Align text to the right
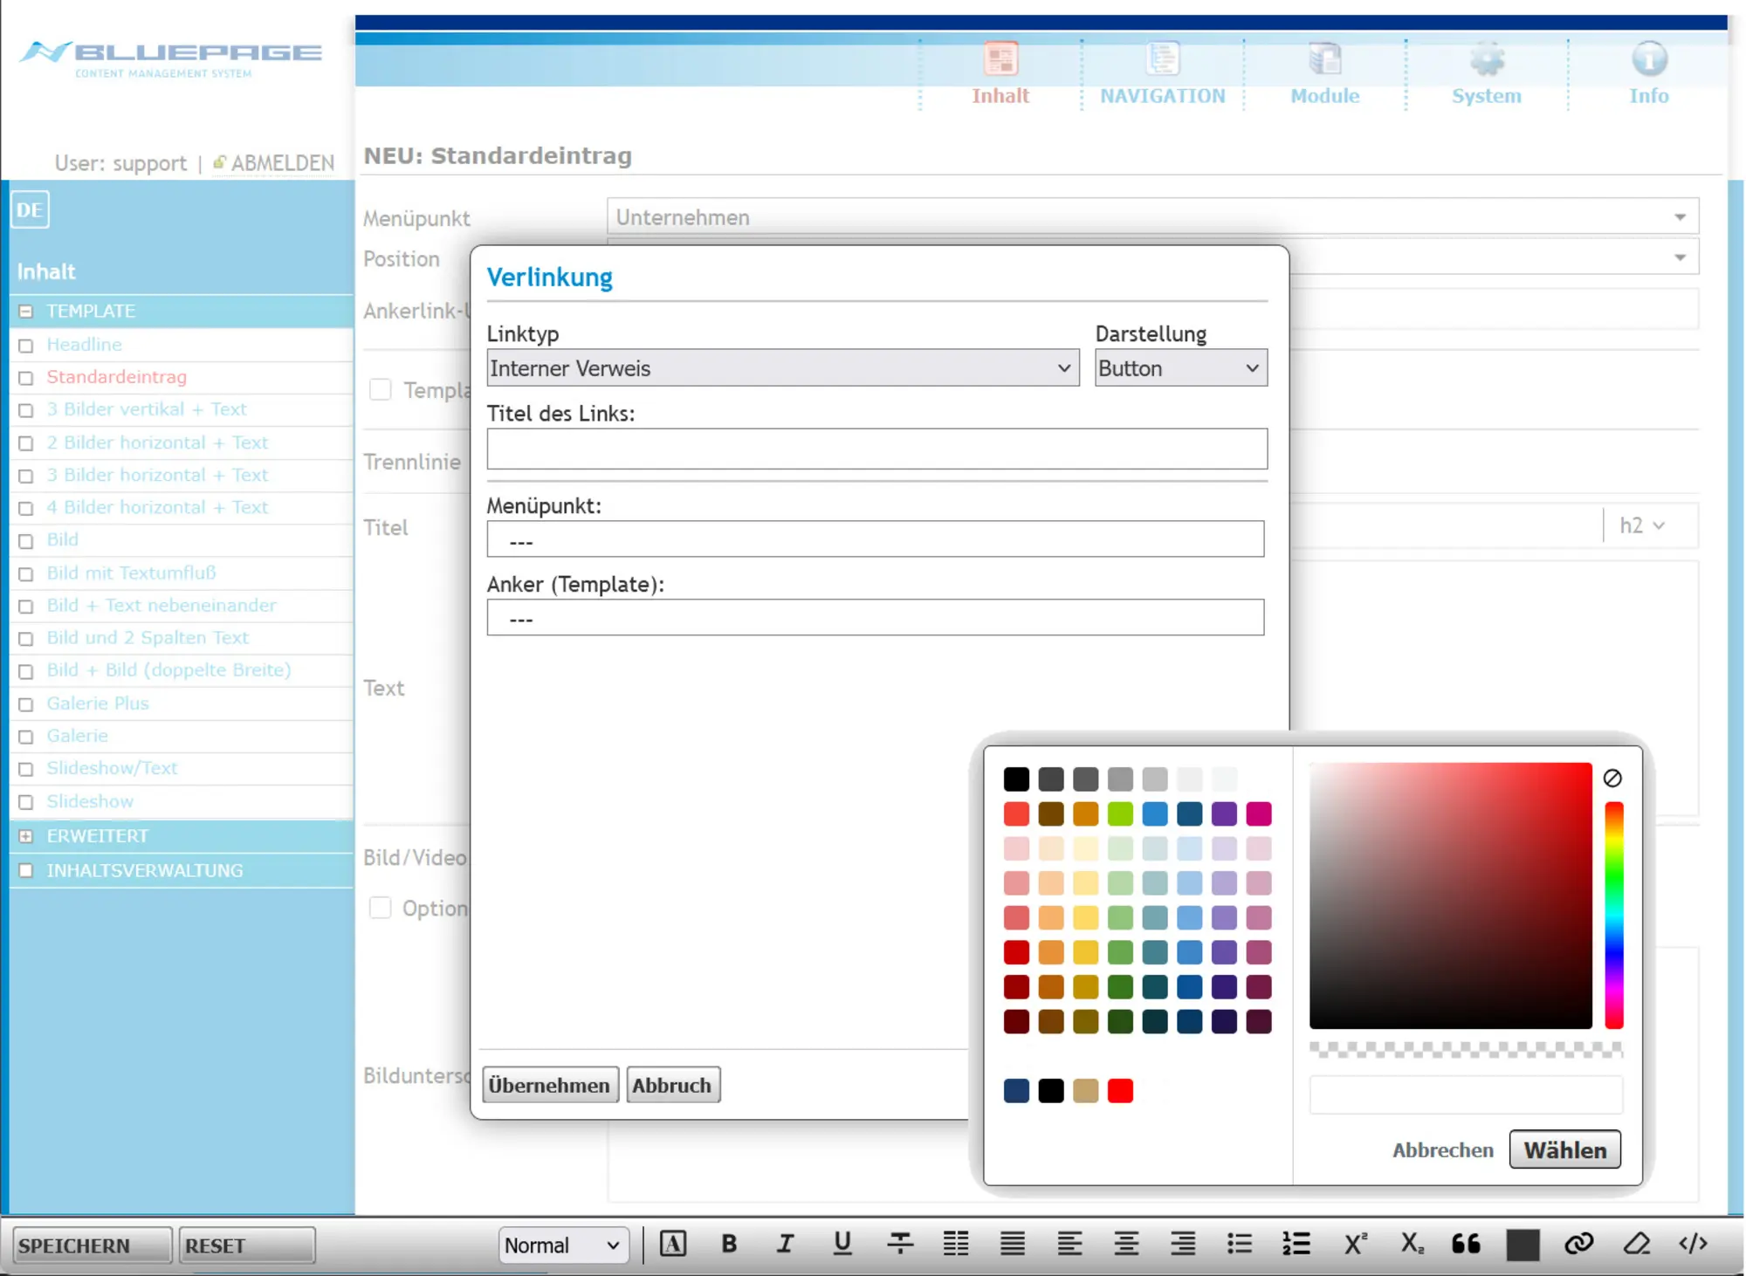Viewport: 1746px width, 1276px height. coord(1183,1244)
